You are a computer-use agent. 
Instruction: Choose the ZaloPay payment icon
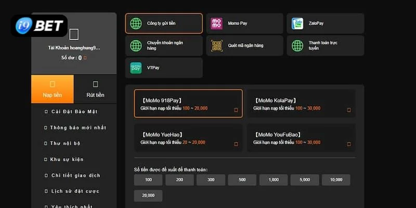(297, 23)
